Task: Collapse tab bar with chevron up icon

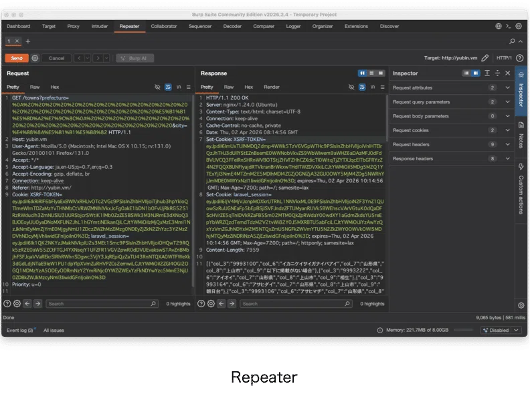Action: coord(521,41)
